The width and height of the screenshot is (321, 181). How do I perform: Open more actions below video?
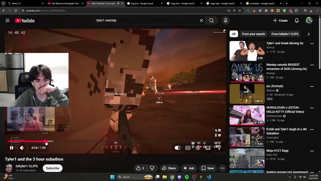click(x=222, y=168)
